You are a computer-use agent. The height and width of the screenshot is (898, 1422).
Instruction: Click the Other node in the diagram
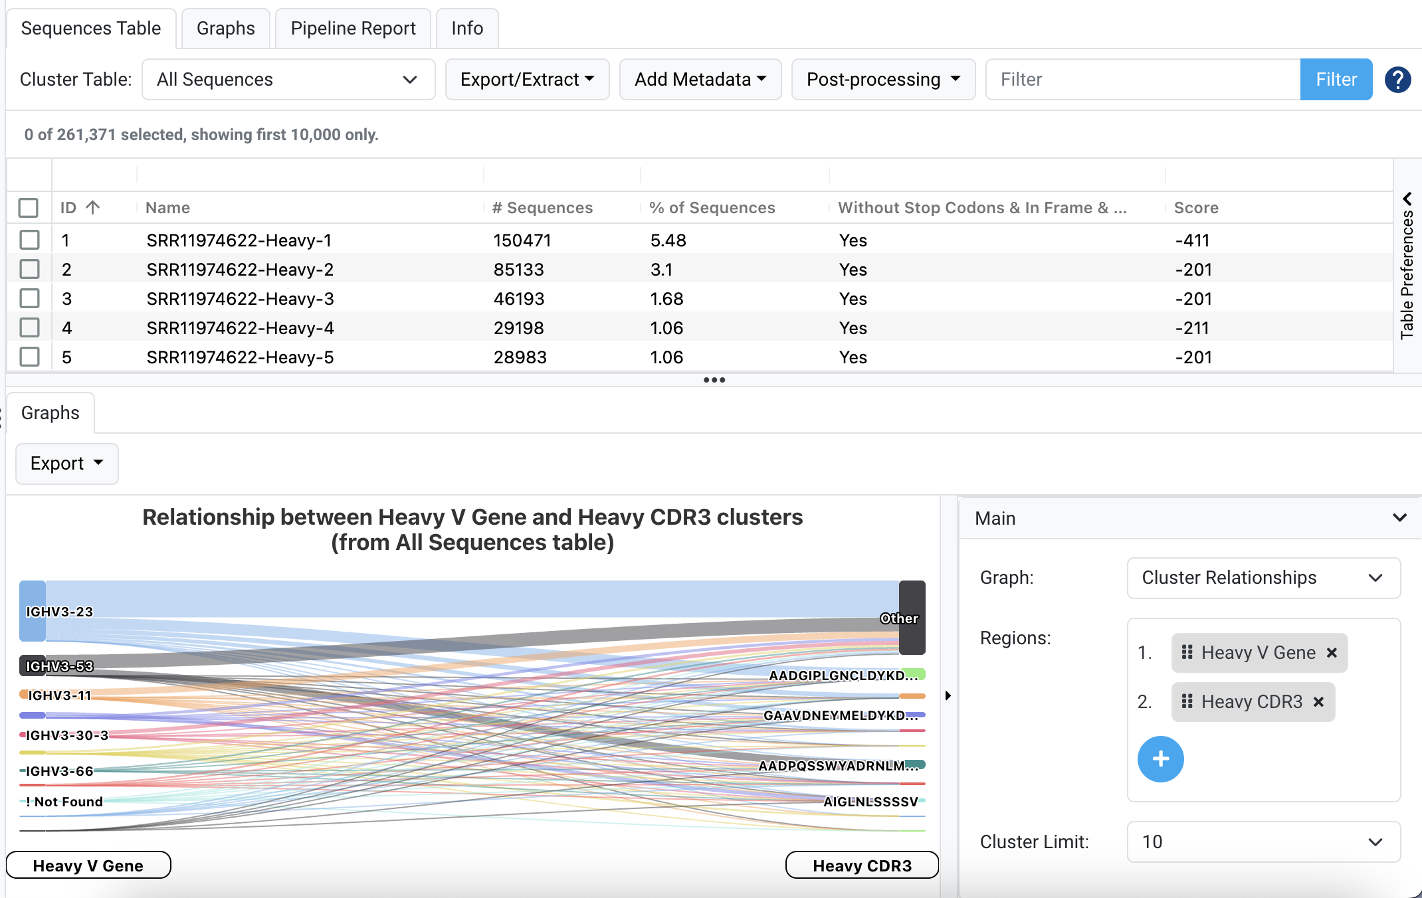912,618
